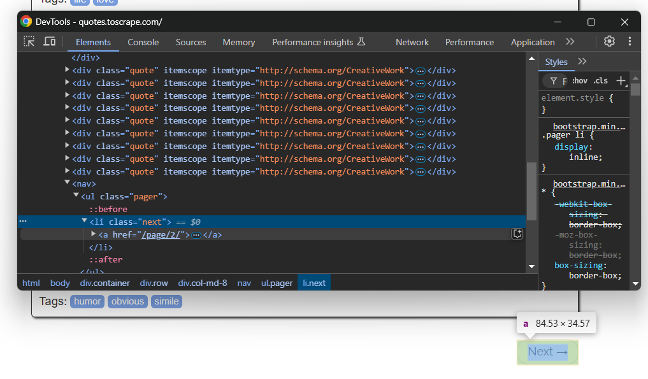The width and height of the screenshot is (648, 379).
Task: Open DevTools settings gear
Action: click(x=609, y=41)
